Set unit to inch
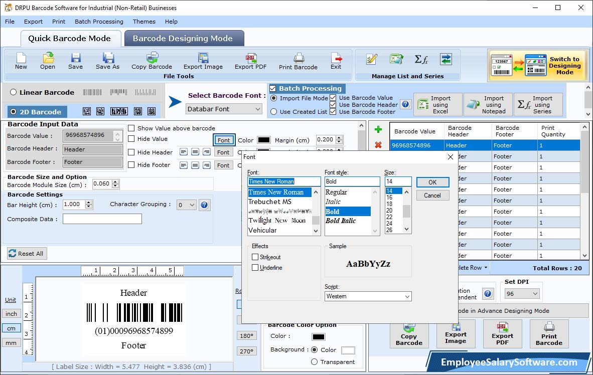 12,314
